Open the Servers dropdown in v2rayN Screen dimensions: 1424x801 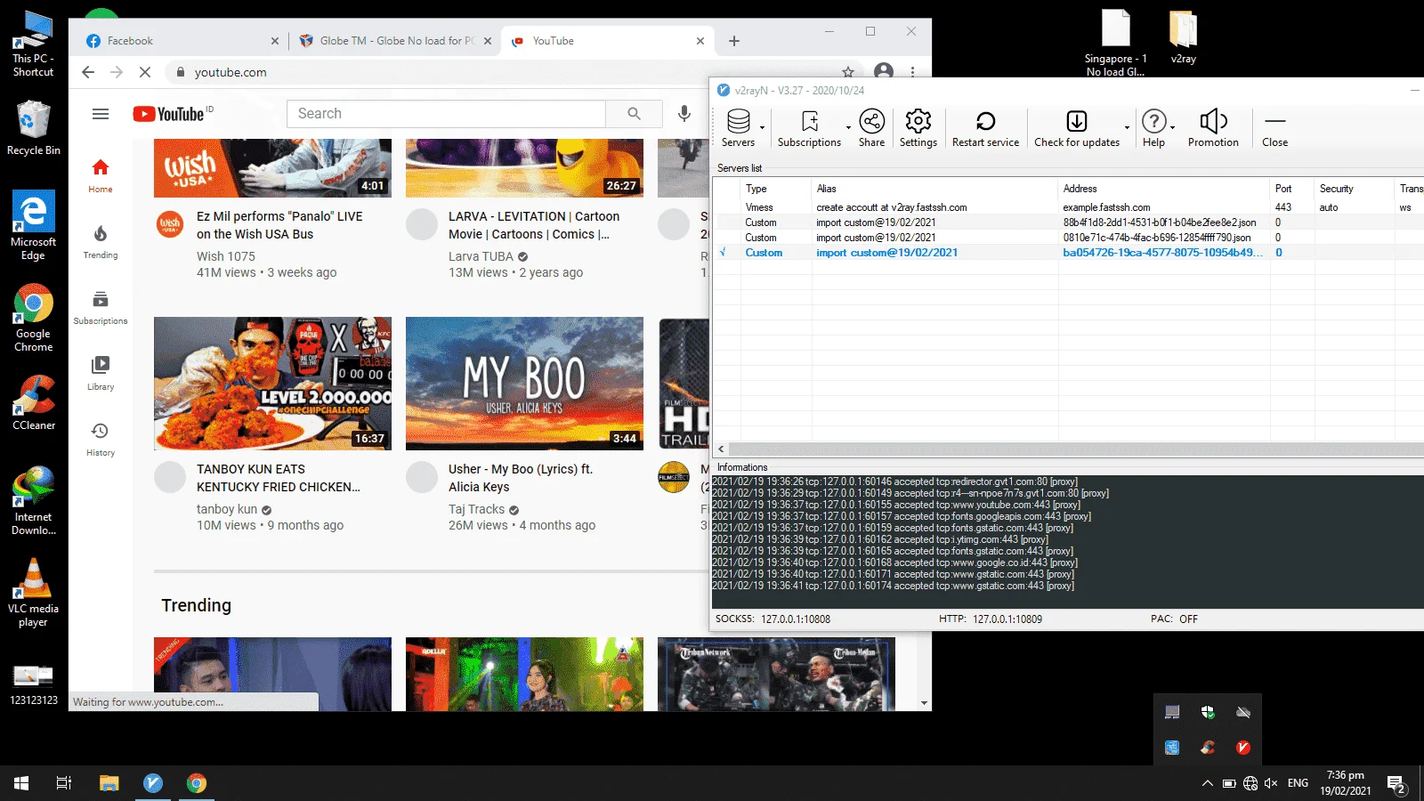[762, 127]
